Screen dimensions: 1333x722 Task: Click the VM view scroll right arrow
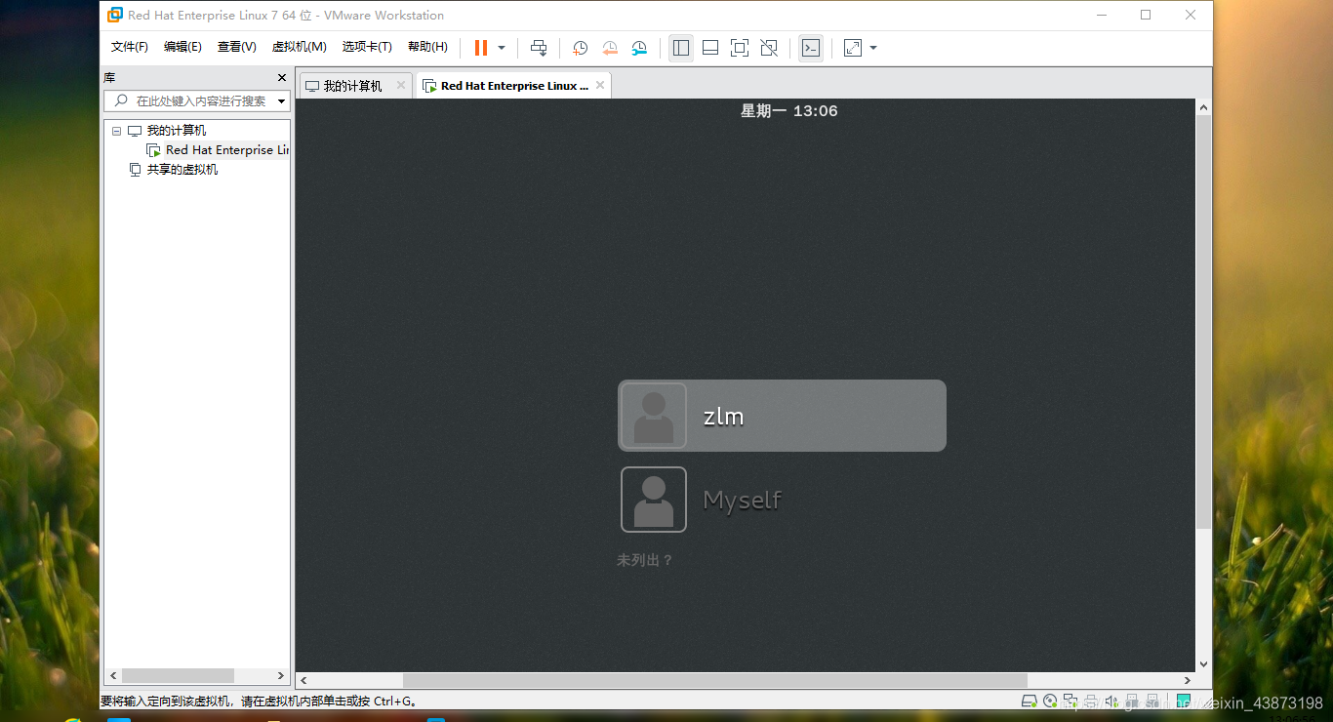pos(1188,680)
